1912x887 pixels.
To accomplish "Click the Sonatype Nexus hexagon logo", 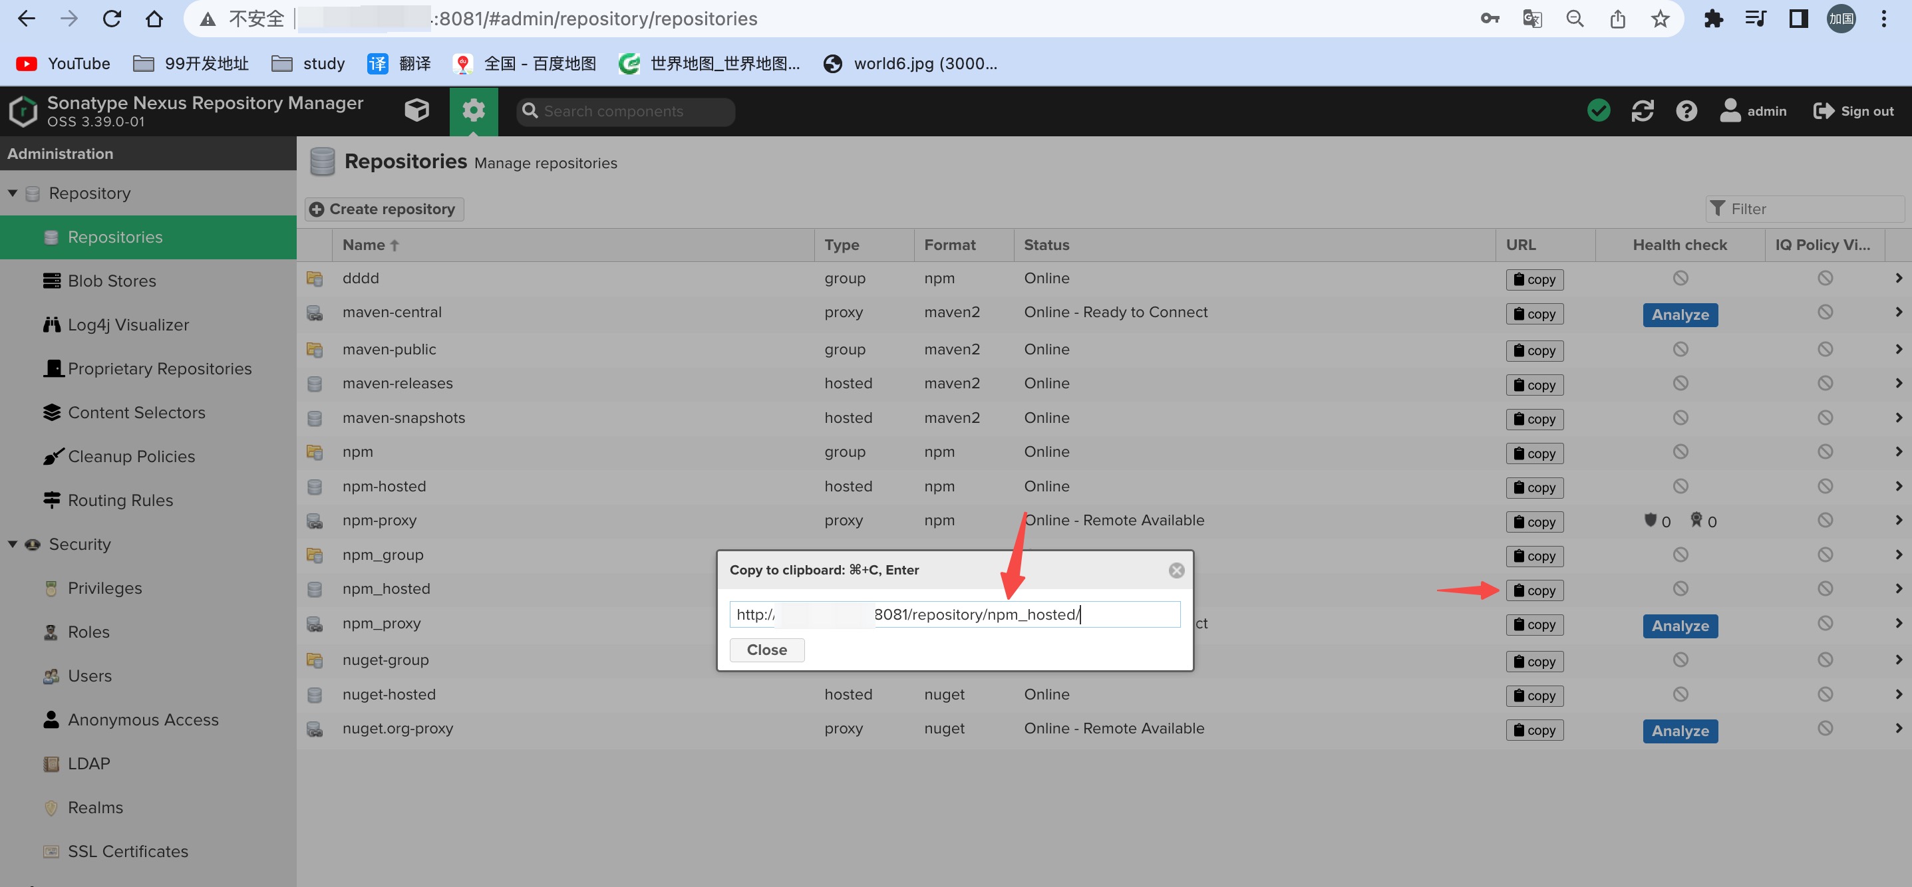I will 23,110.
